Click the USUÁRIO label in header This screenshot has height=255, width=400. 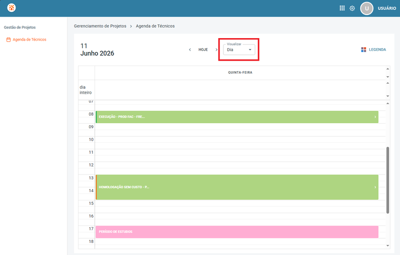pyautogui.click(x=386, y=8)
